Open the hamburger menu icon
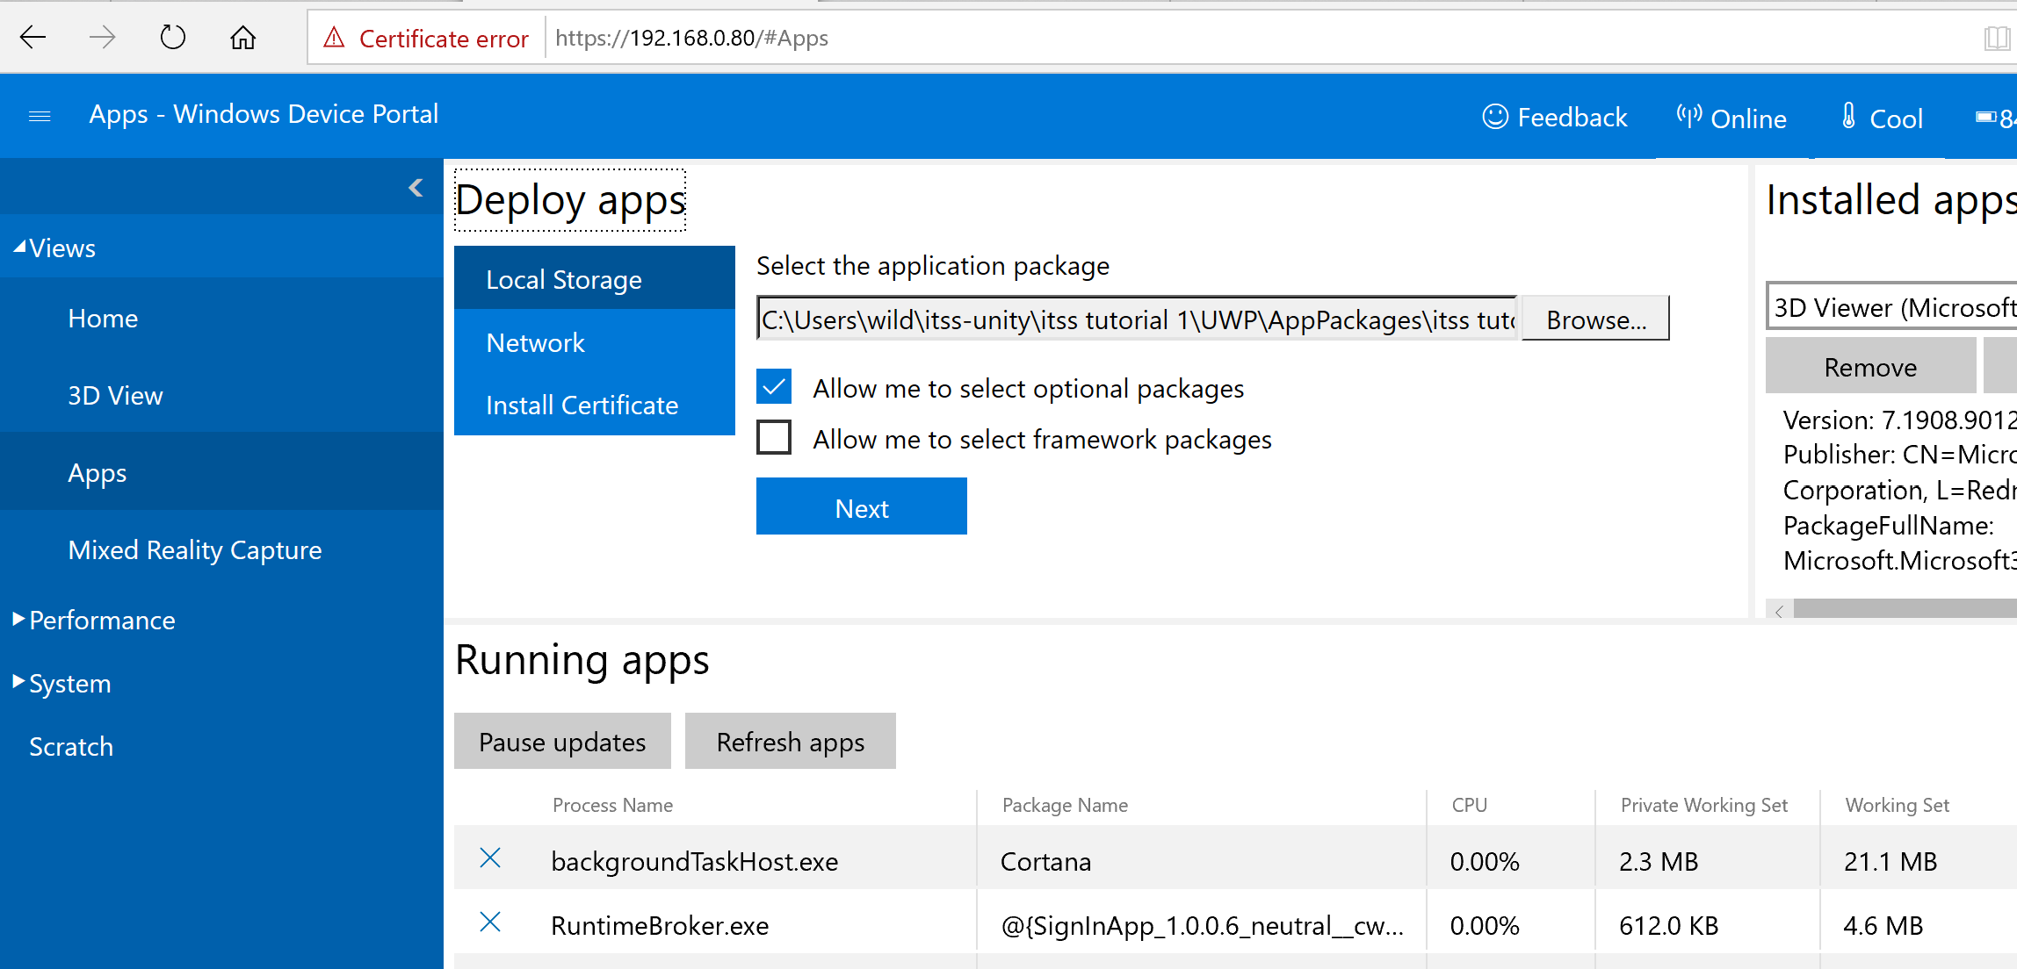Screen dimensions: 2017x969 tap(40, 116)
